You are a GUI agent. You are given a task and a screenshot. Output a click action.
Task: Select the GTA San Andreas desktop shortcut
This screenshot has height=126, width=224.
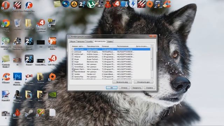tap(17, 97)
